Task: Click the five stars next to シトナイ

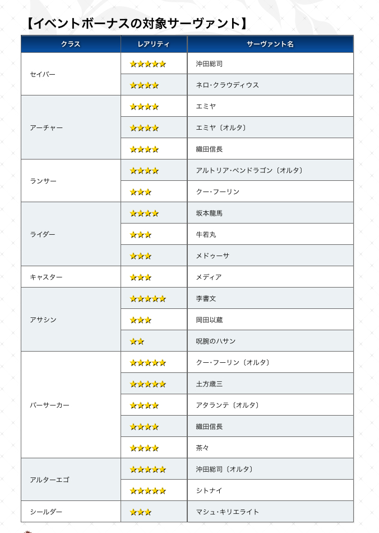Action: 147,491
